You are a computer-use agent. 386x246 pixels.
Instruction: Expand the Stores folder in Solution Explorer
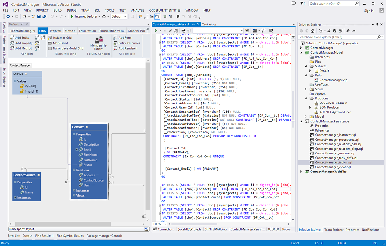pyautogui.click(x=306, y=89)
